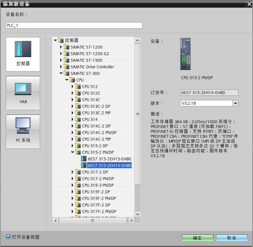253x247 pixels.
Task: Click the CPU 317-2 DP folder icon
Action: (x=78, y=172)
